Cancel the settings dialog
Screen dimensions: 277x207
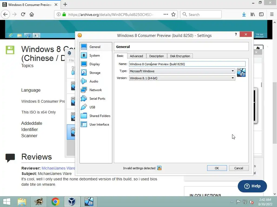pos(239,168)
